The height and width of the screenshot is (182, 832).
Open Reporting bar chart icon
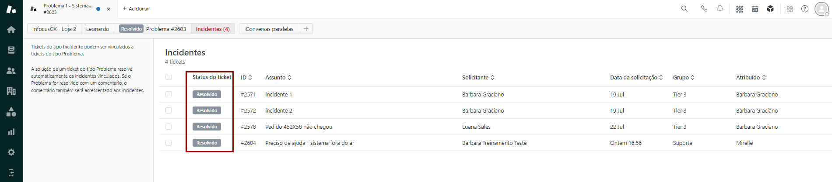(x=11, y=132)
